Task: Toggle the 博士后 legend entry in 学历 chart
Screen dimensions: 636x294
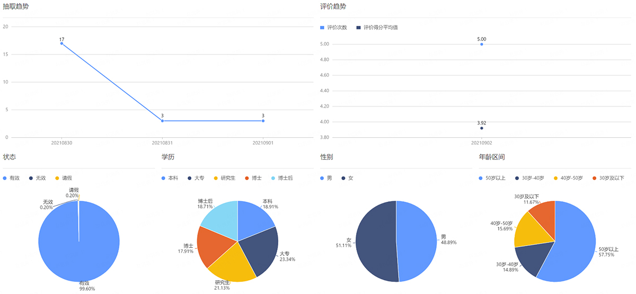Action: click(282, 178)
